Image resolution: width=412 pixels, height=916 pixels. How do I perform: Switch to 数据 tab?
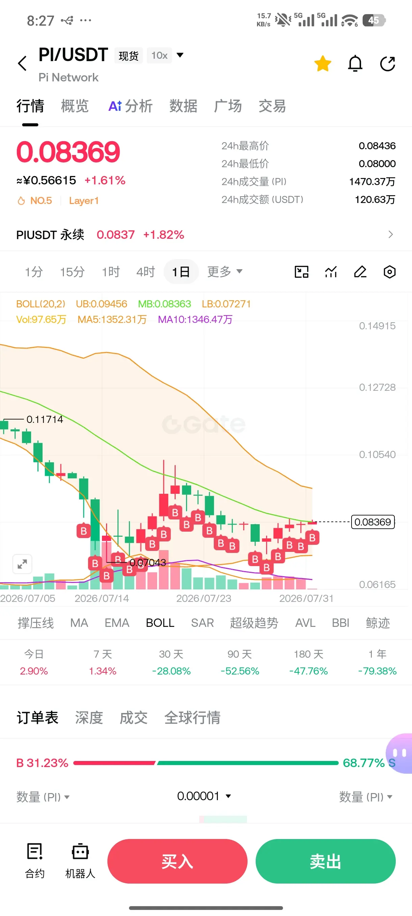point(183,106)
